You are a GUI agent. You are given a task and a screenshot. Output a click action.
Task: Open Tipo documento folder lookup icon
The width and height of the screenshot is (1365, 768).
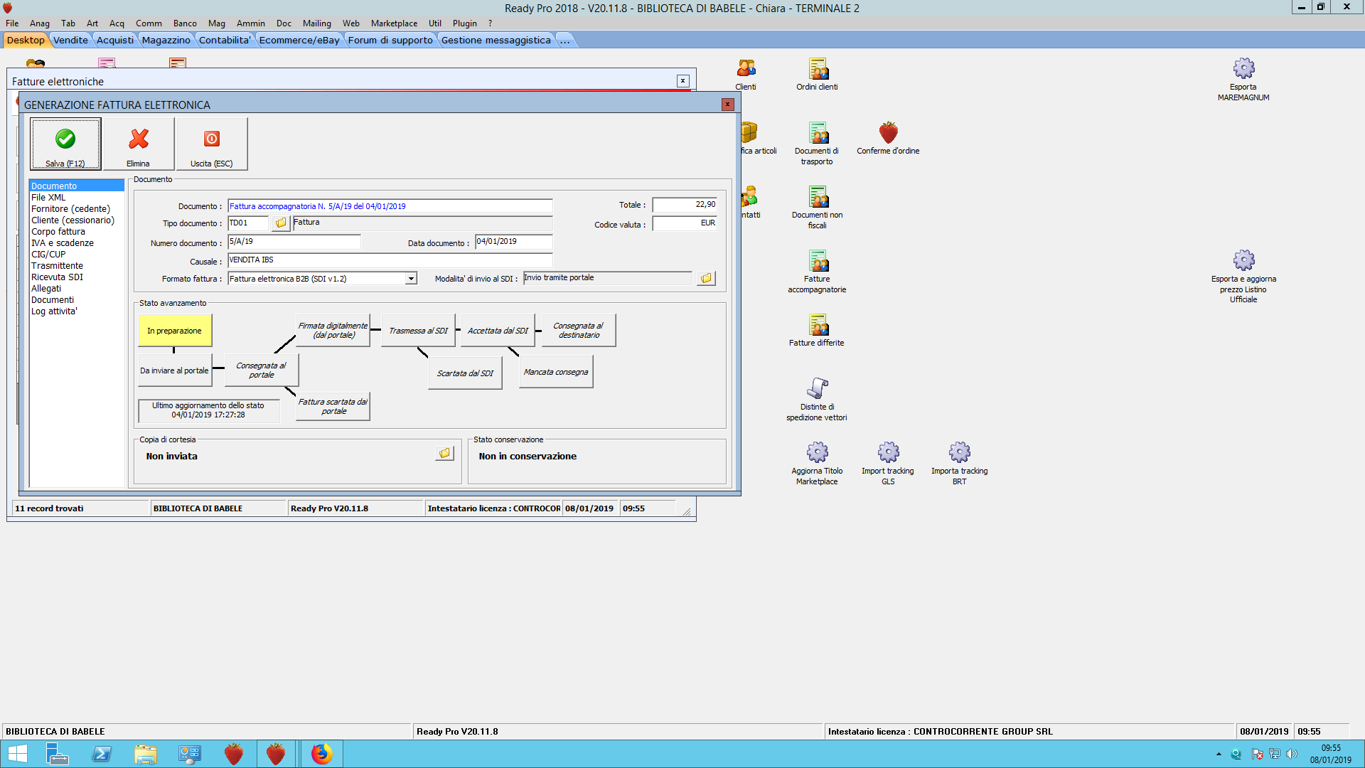point(281,223)
